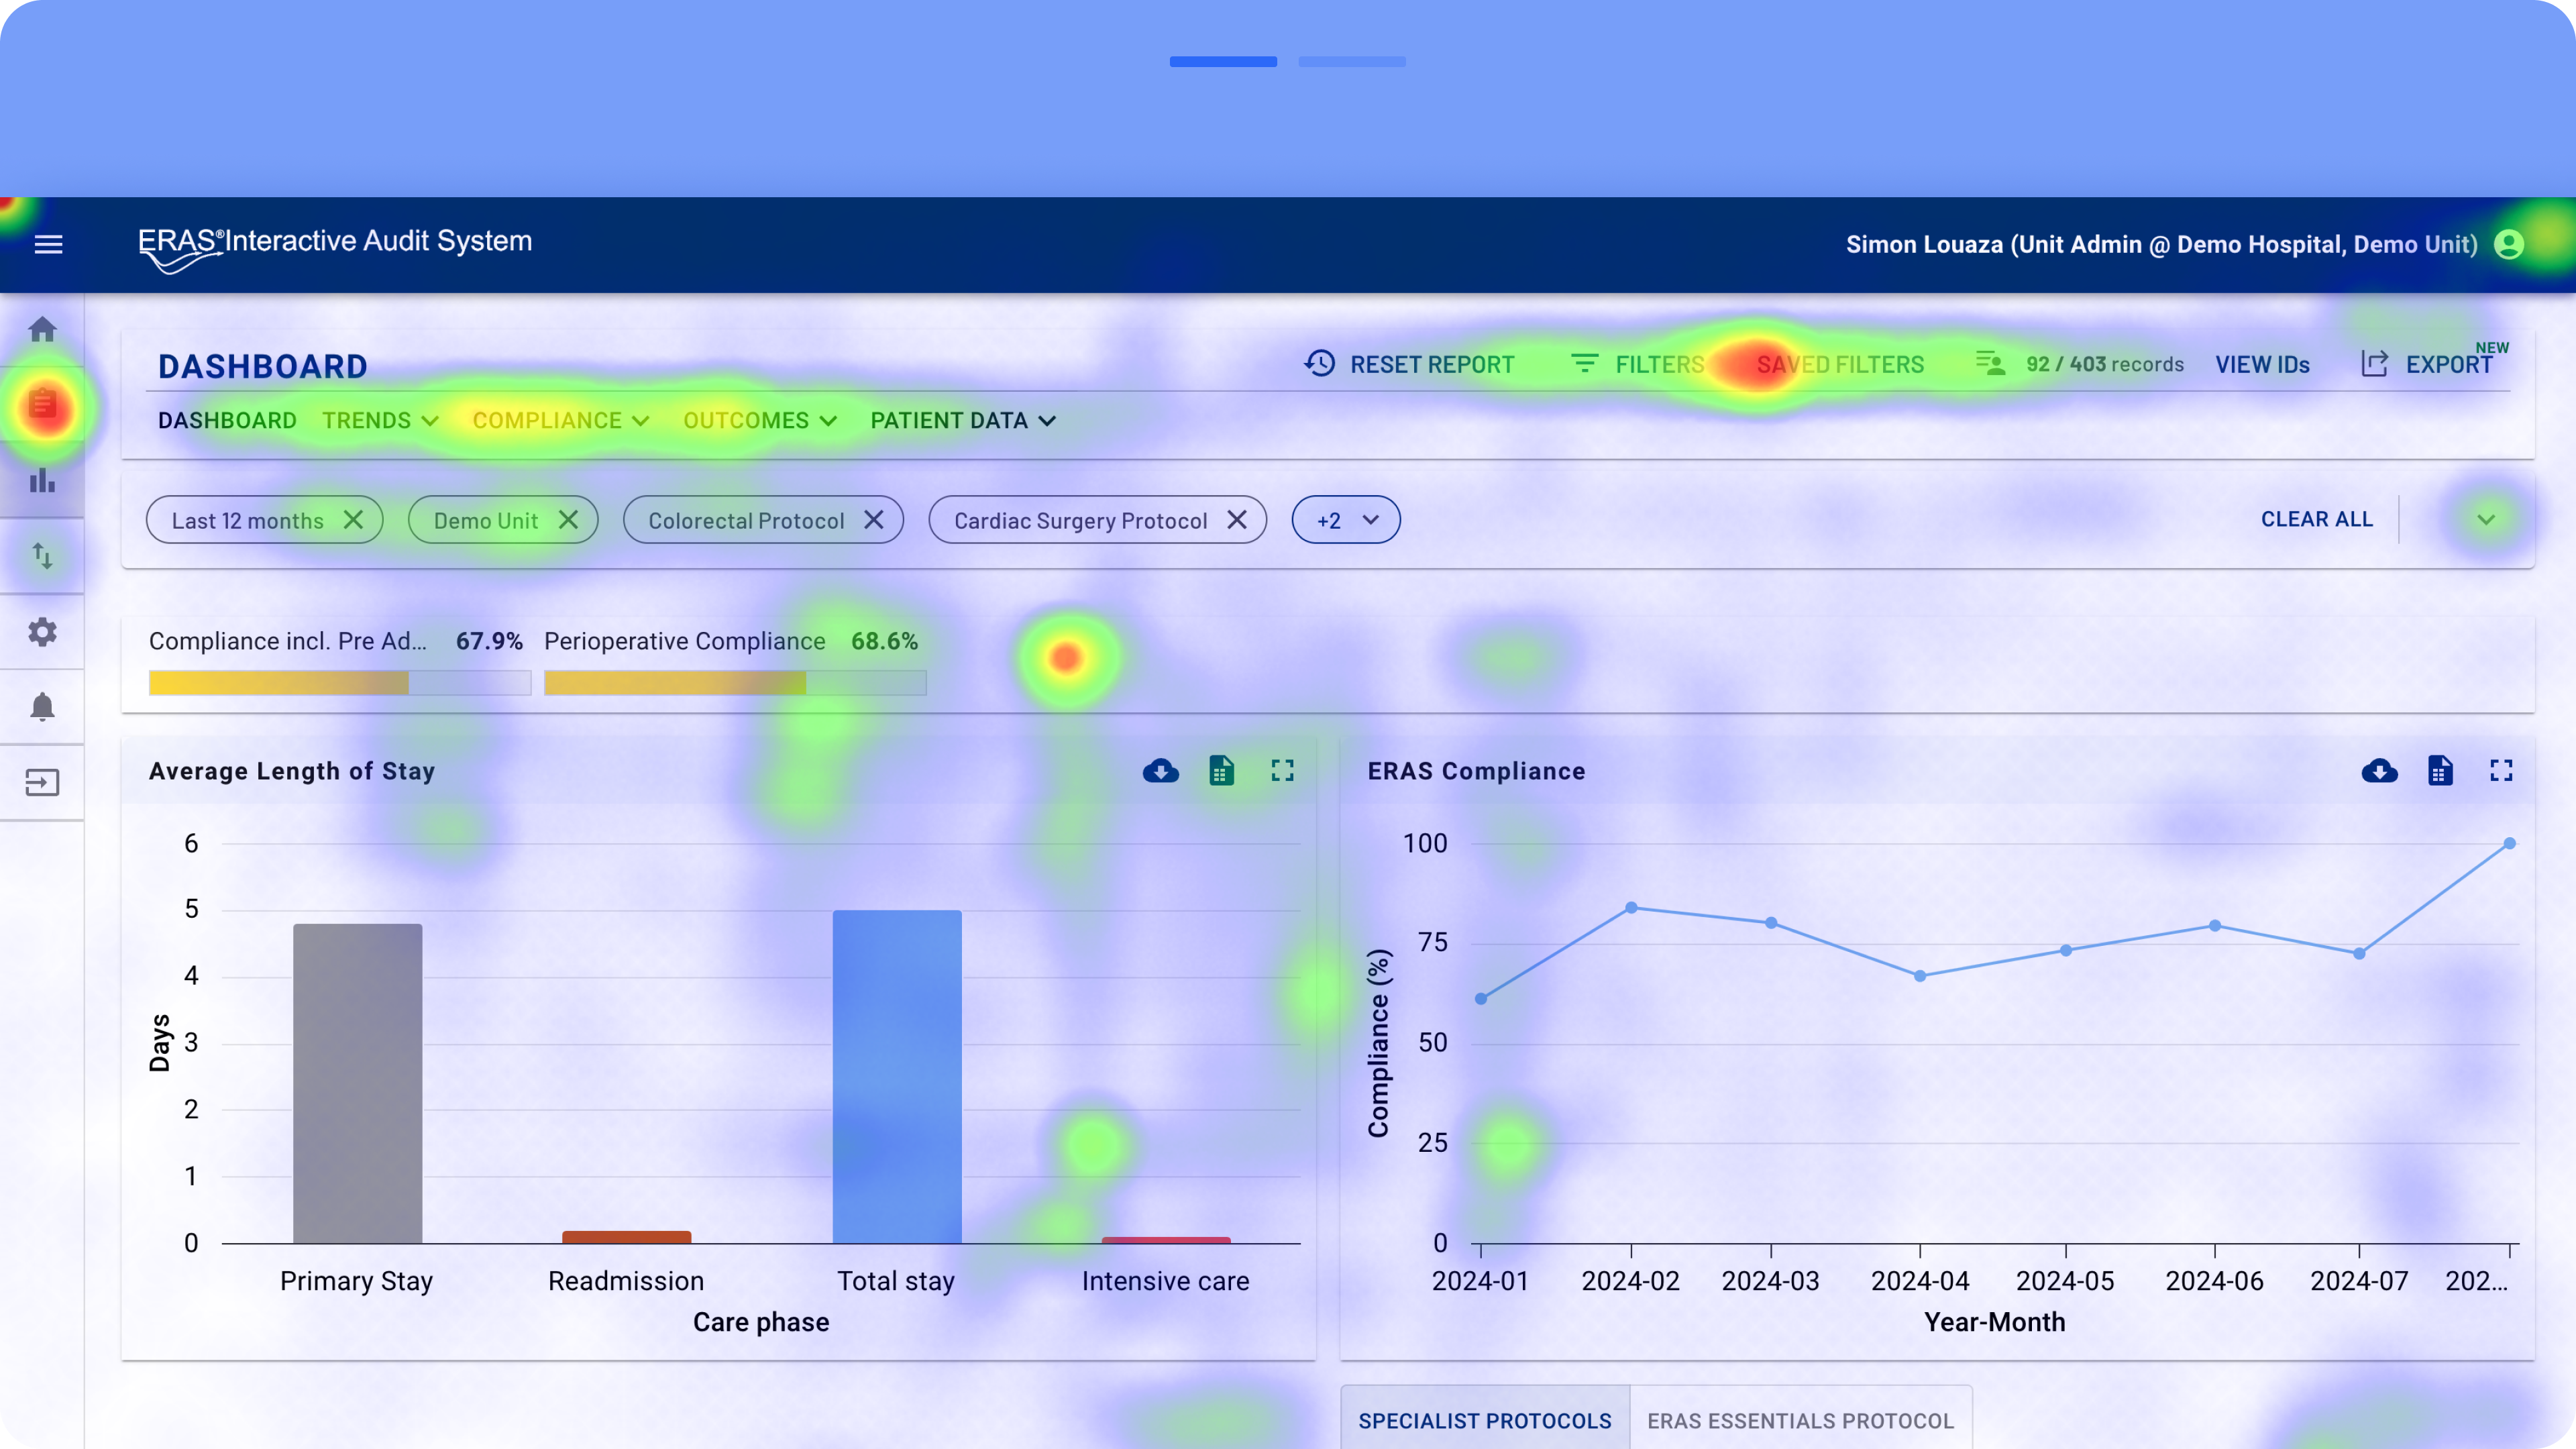
Task: Download the Average Length of Stay chart
Action: point(1160,770)
